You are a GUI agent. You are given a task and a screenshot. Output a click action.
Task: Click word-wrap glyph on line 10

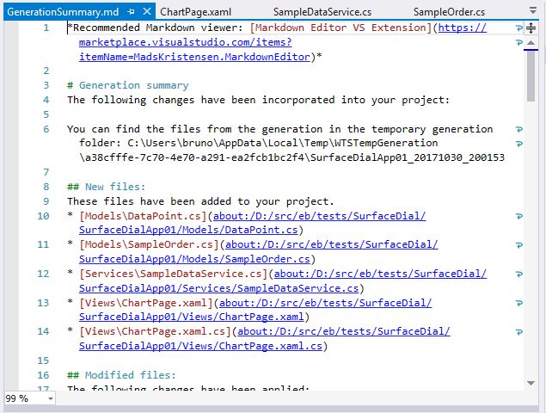tap(518, 216)
